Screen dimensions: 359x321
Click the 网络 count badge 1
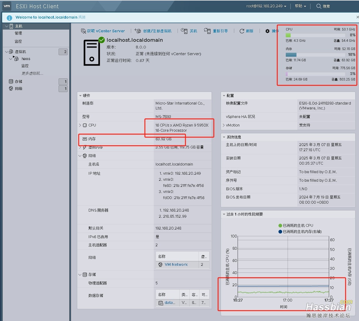(63, 88)
